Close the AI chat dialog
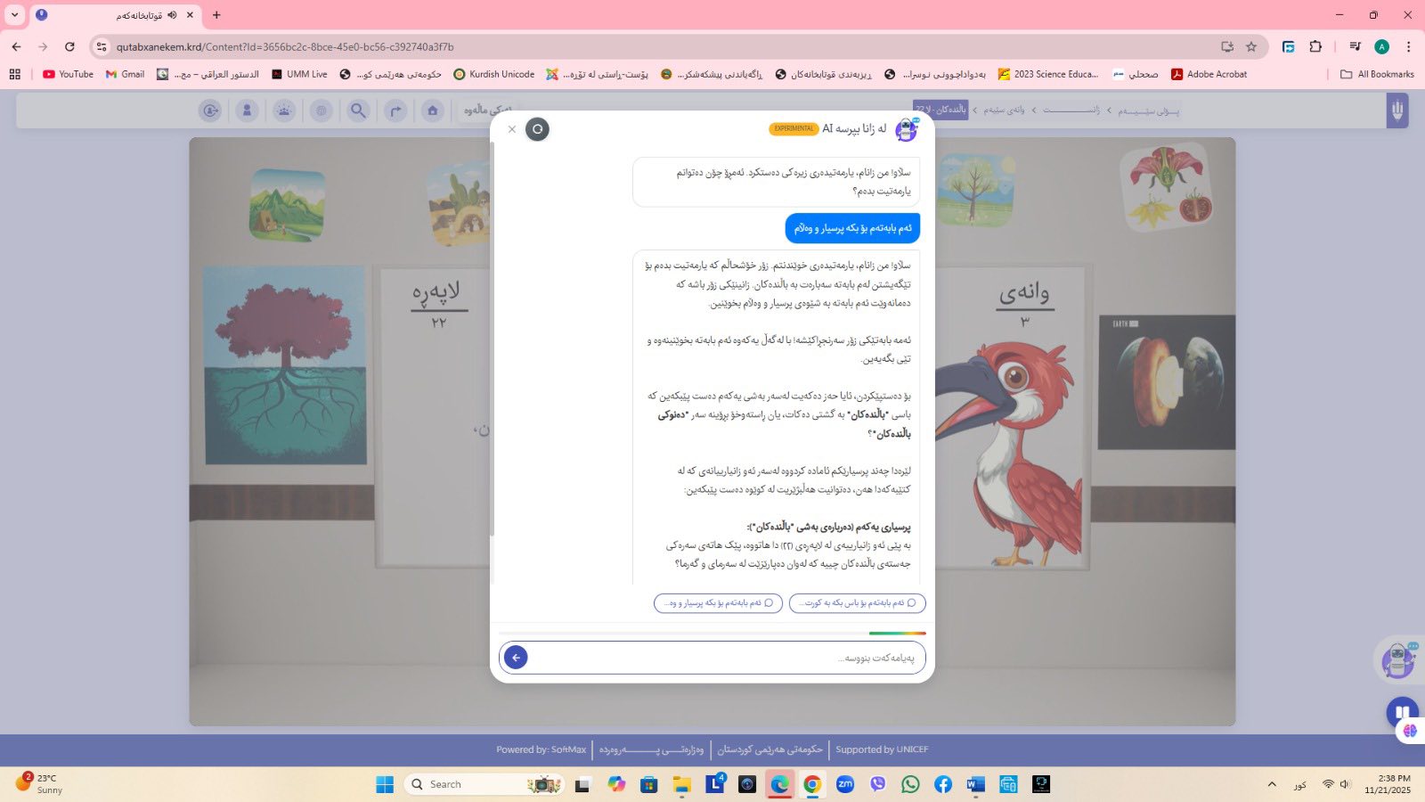1425x802 pixels. click(x=512, y=129)
